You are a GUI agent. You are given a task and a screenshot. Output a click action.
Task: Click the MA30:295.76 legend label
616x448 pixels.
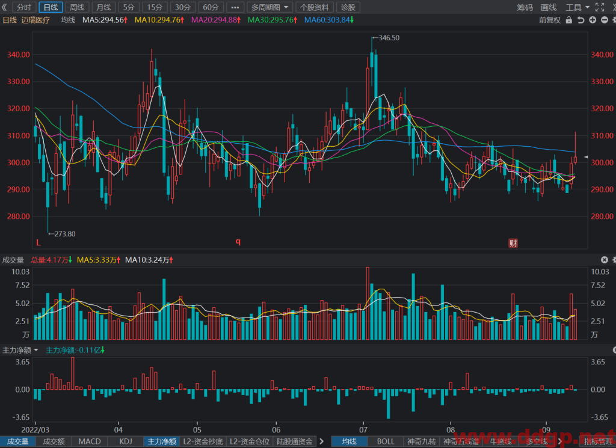click(x=273, y=20)
